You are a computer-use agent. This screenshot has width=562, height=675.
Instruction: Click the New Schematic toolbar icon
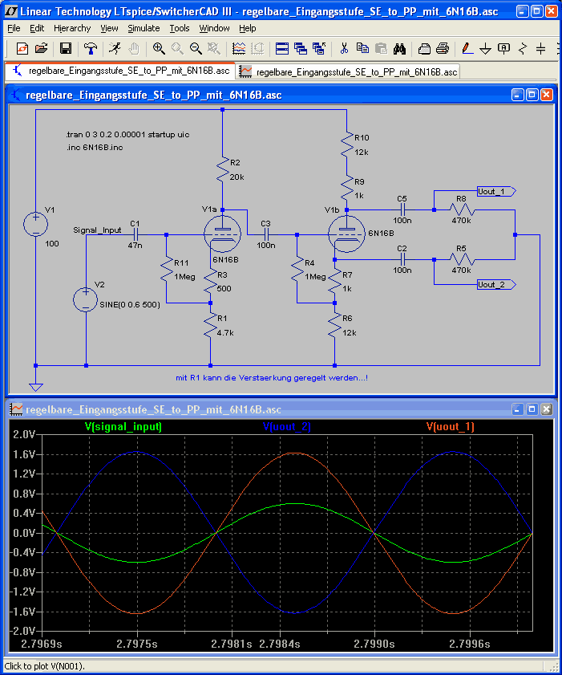22,48
